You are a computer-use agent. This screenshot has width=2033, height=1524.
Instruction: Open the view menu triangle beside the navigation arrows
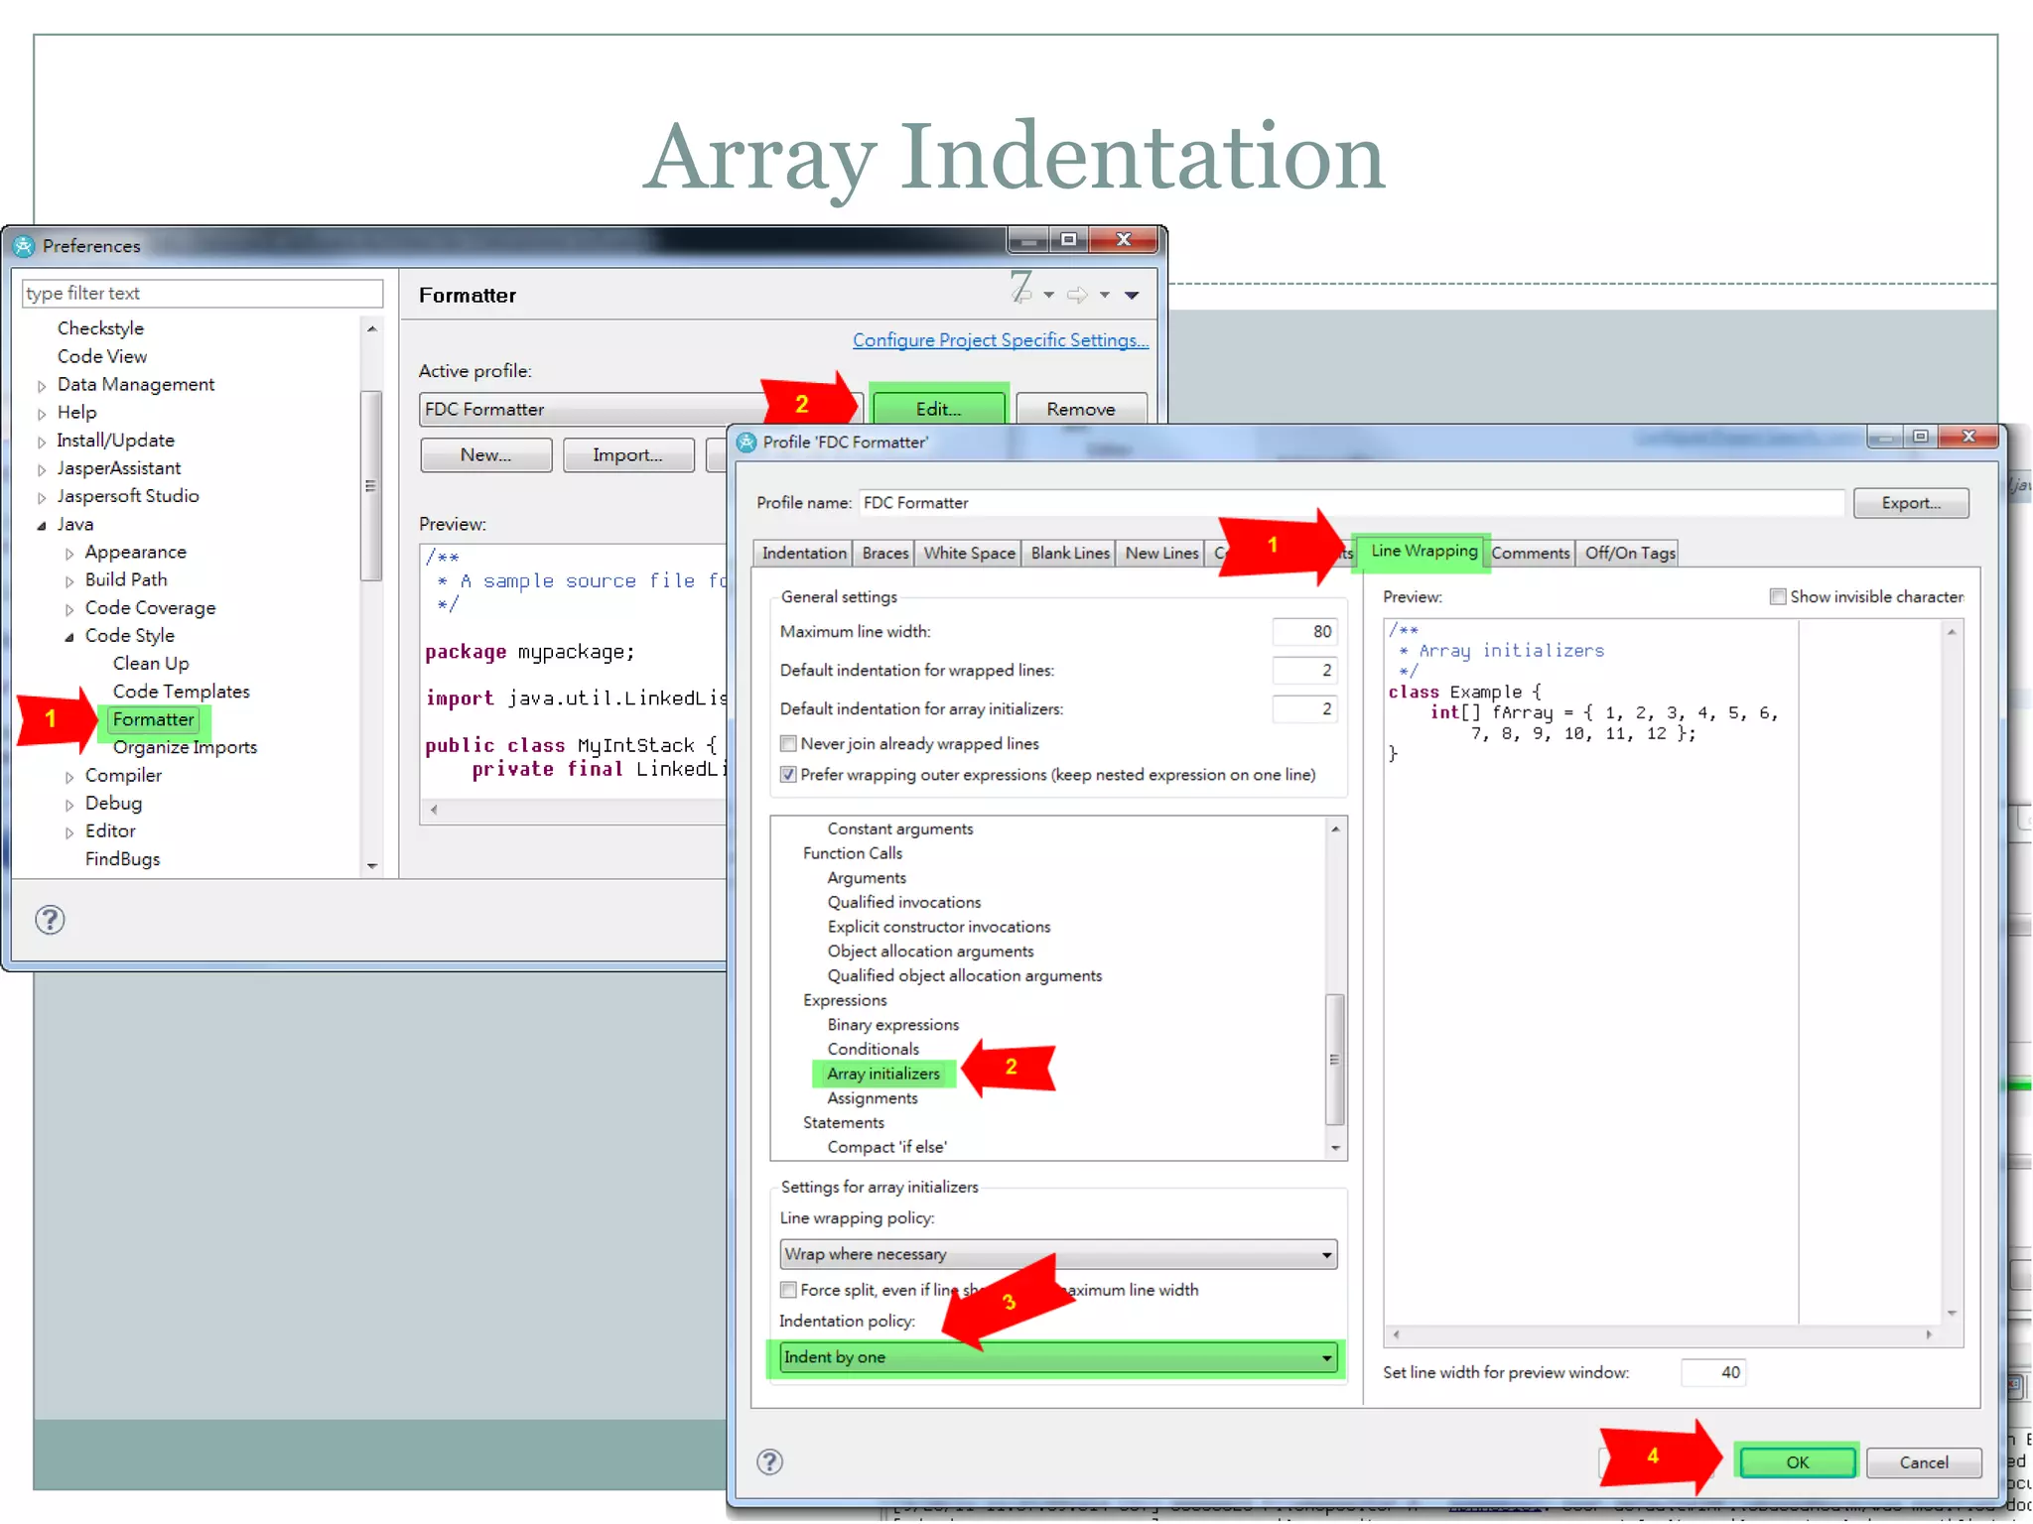coord(1132,295)
